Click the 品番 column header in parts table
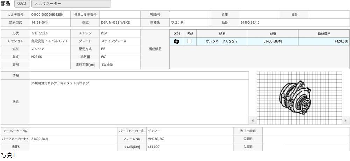 coord(273,33)
